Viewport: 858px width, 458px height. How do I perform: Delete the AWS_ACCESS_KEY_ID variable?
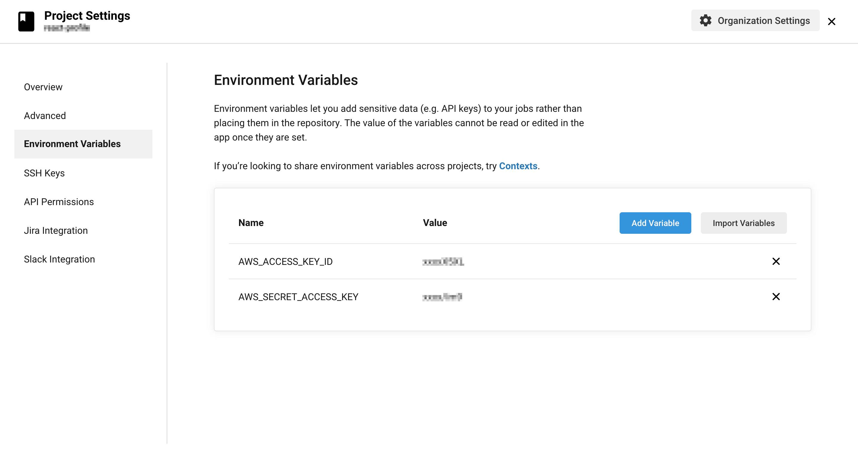click(776, 261)
